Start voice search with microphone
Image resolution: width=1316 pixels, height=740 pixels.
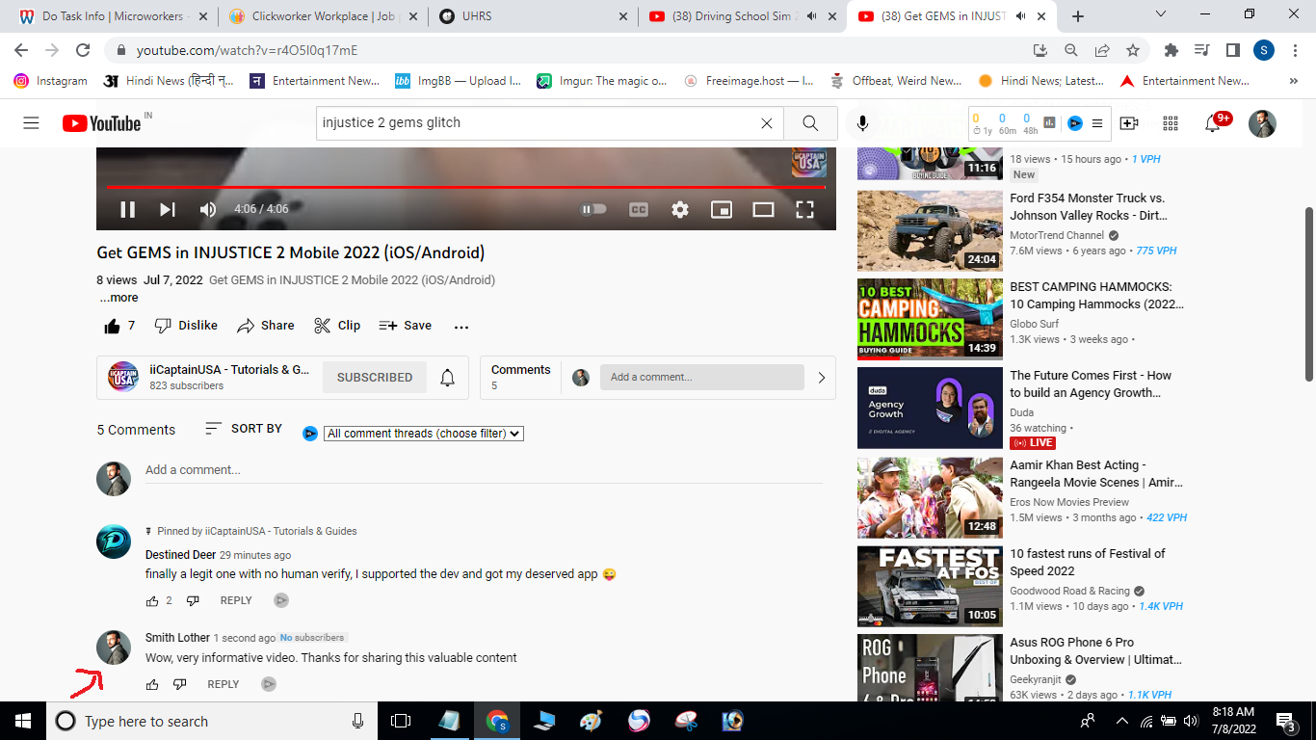point(862,123)
